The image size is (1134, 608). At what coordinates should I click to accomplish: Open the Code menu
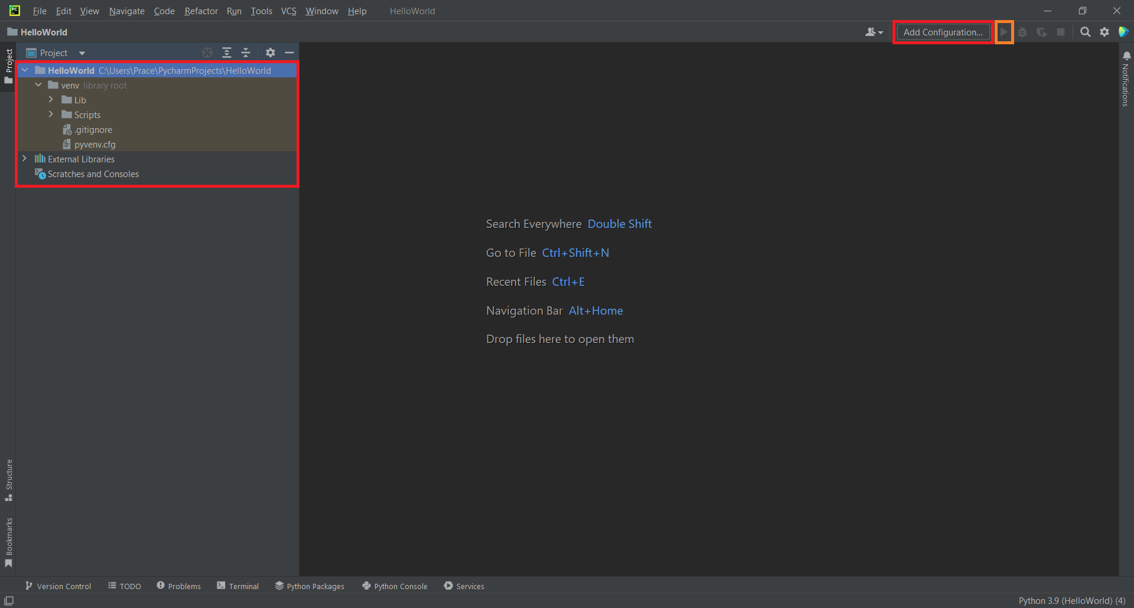tap(164, 11)
